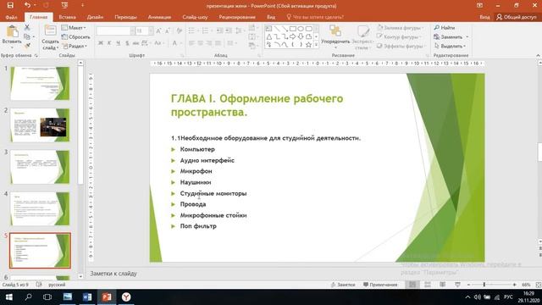
Task: Click the zoom out minus button
Action: [468, 285]
